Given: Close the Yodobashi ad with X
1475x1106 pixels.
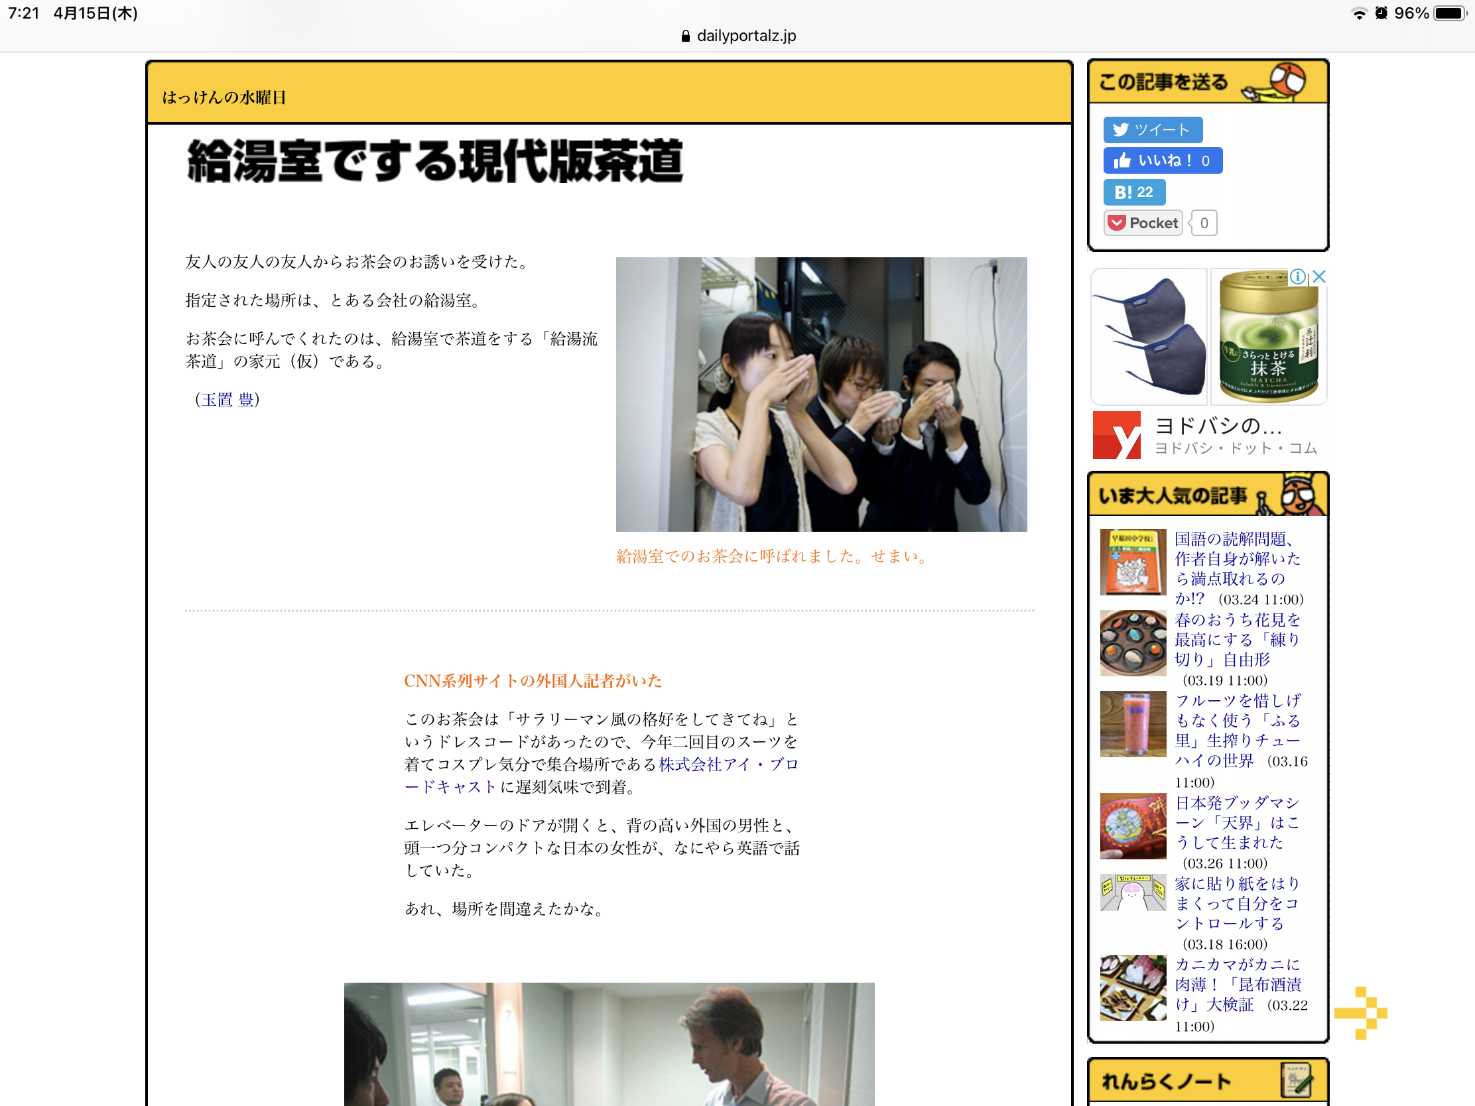Looking at the screenshot, I should point(1318,276).
